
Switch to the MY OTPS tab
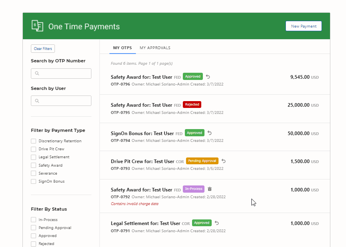122,48
